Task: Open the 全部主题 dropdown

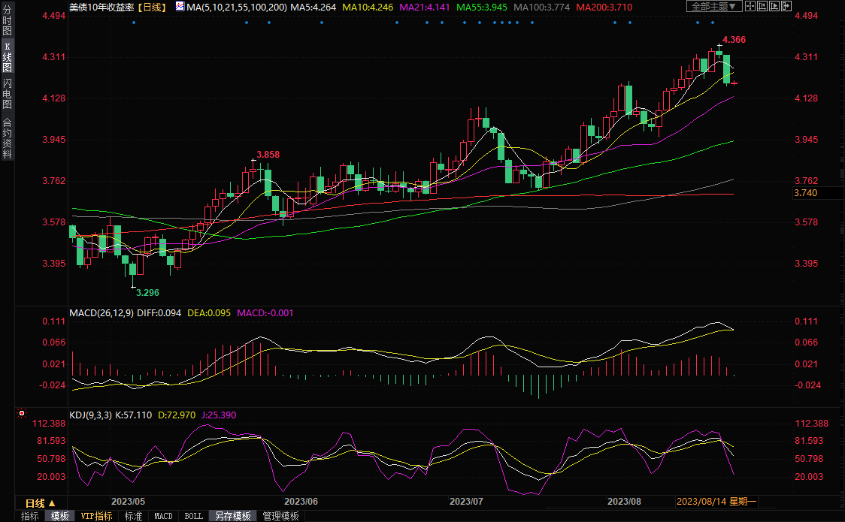Action: coord(713,7)
